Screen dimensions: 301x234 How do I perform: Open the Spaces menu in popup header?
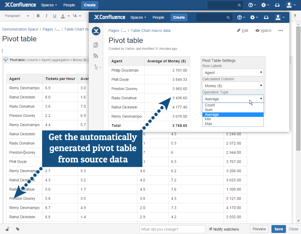click(138, 17)
